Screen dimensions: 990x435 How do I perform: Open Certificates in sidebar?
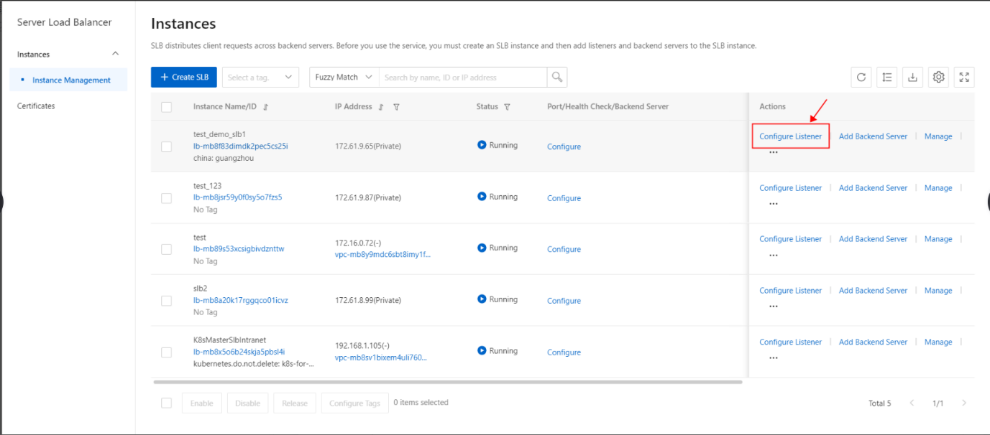pyautogui.click(x=36, y=106)
